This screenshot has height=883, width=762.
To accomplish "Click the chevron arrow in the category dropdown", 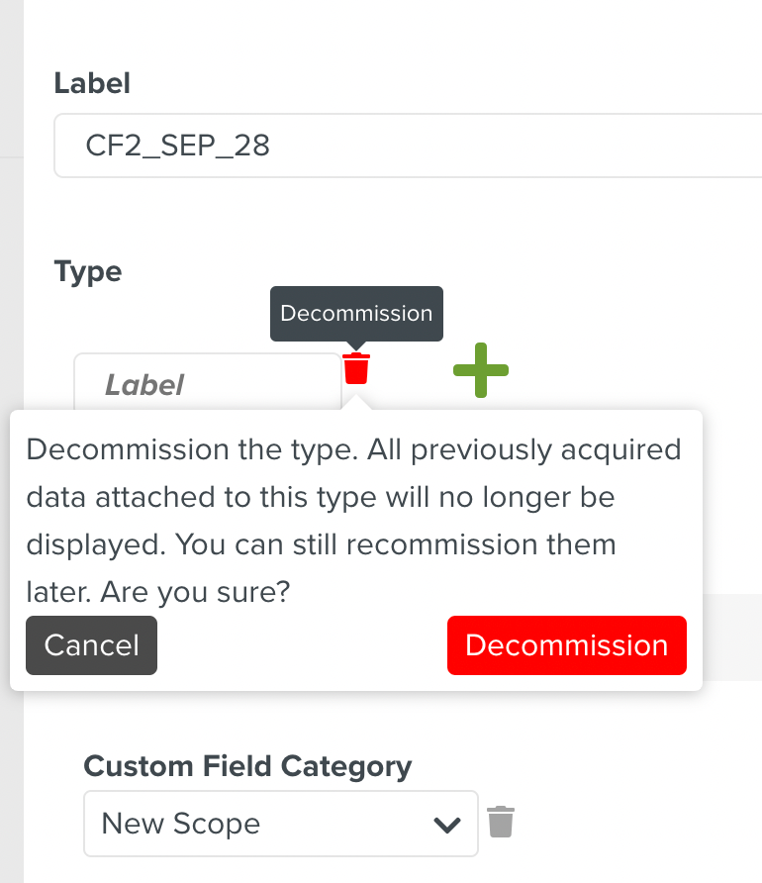I will 447,824.
